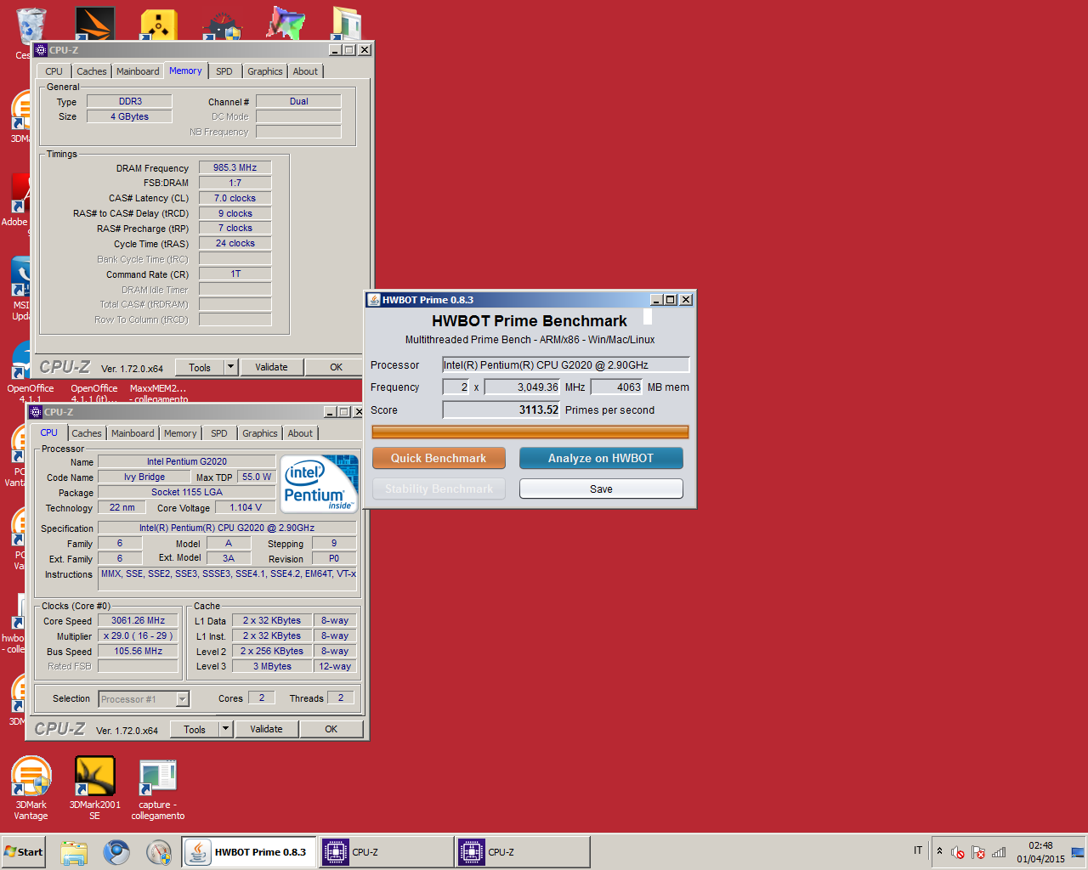Open the gauge shortcut with shield overlay
The width and height of the screenshot is (1088, 870).
click(x=223, y=24)
